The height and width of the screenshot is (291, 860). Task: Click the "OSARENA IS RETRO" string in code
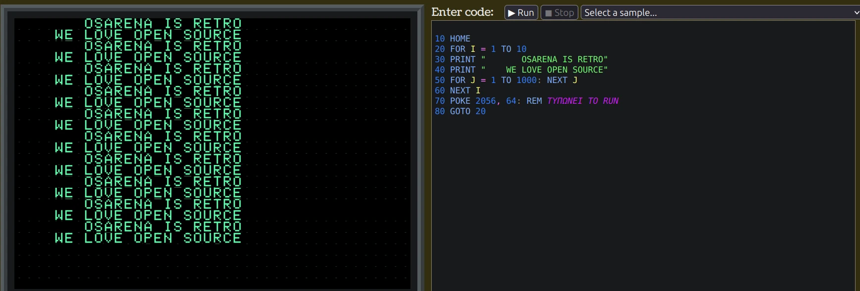(544, 59)
